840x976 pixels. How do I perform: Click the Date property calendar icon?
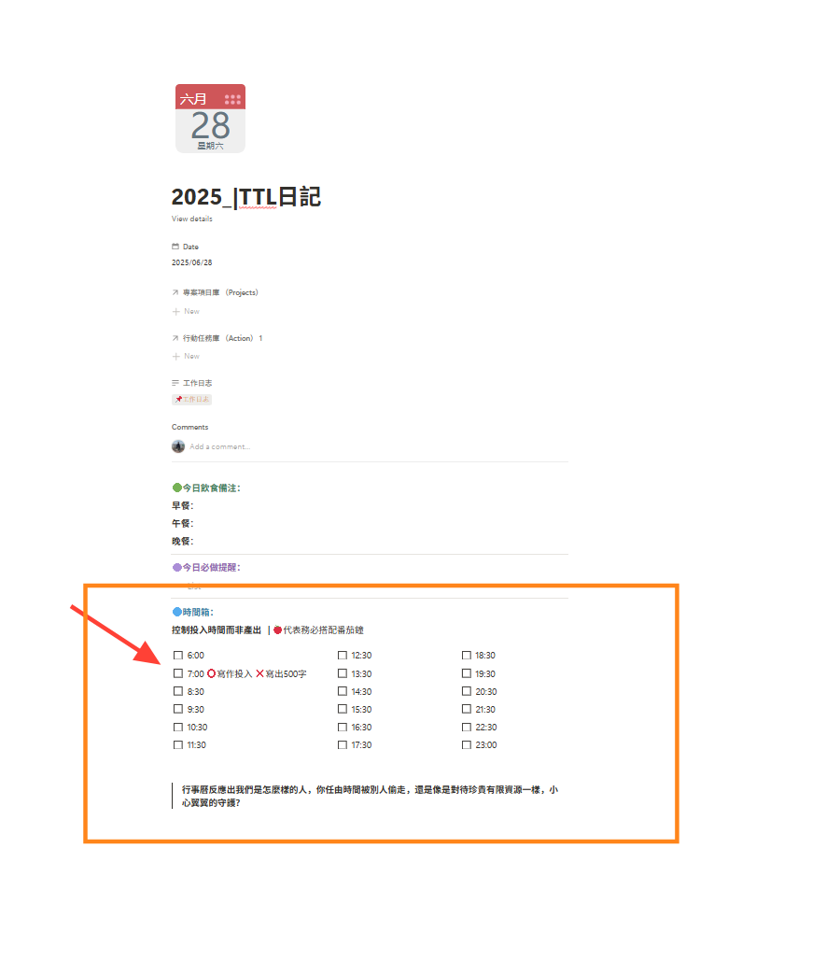coord(175,247)
